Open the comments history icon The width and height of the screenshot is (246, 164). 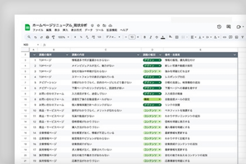[x=228, y=27]
